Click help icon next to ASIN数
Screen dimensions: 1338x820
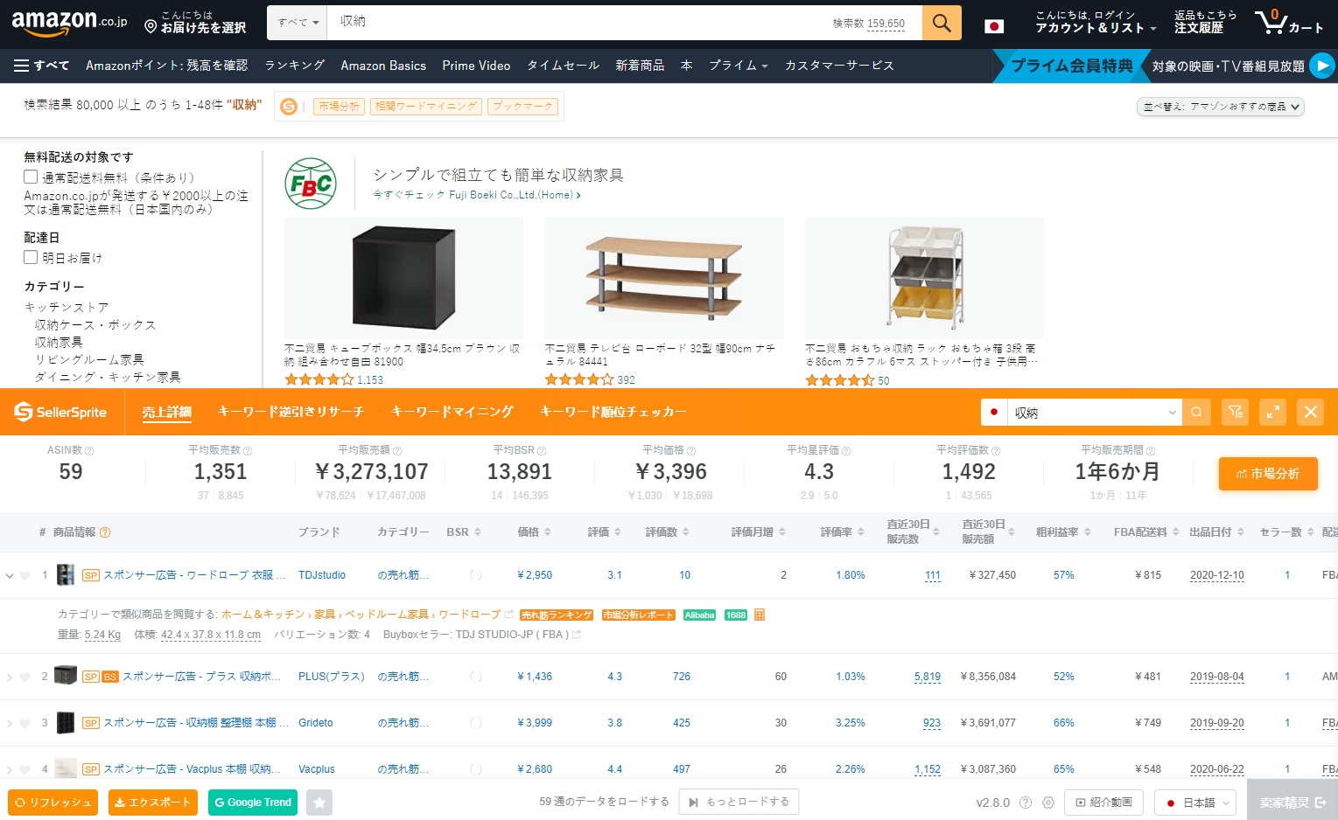click(x=89, y=451)
